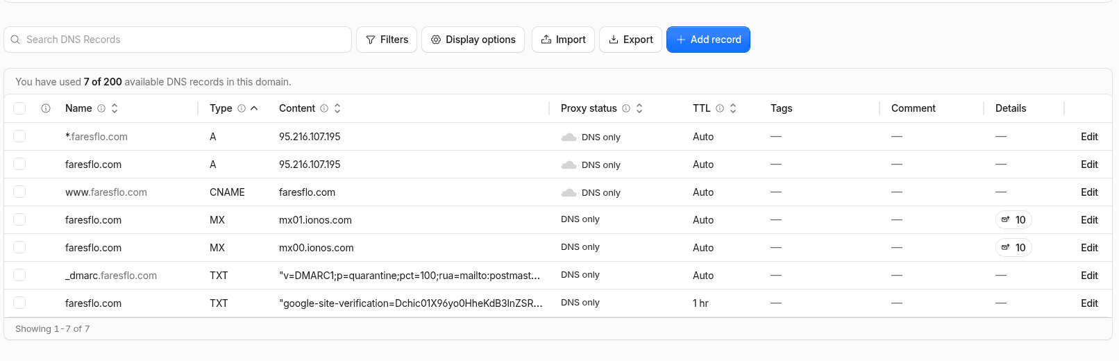Click the www.faresflo.com name cell
This screenshot has width=1119, height=361.
click(106, 192)
